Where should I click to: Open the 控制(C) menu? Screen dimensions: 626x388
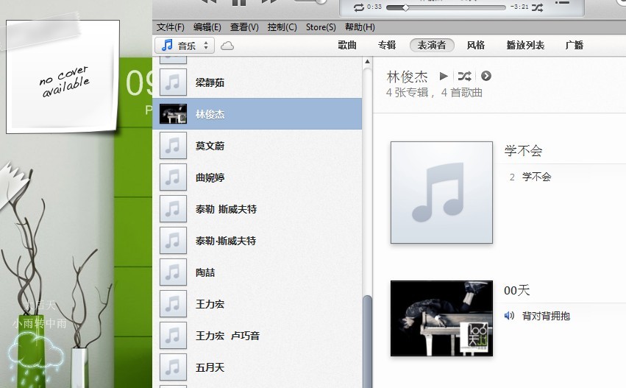(x=282, y=27)
